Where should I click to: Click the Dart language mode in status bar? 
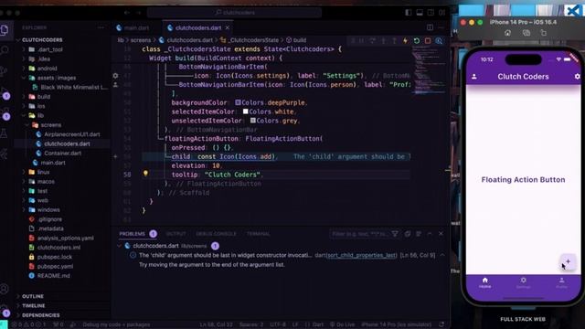pyautogui.click(x=317, y=324)
